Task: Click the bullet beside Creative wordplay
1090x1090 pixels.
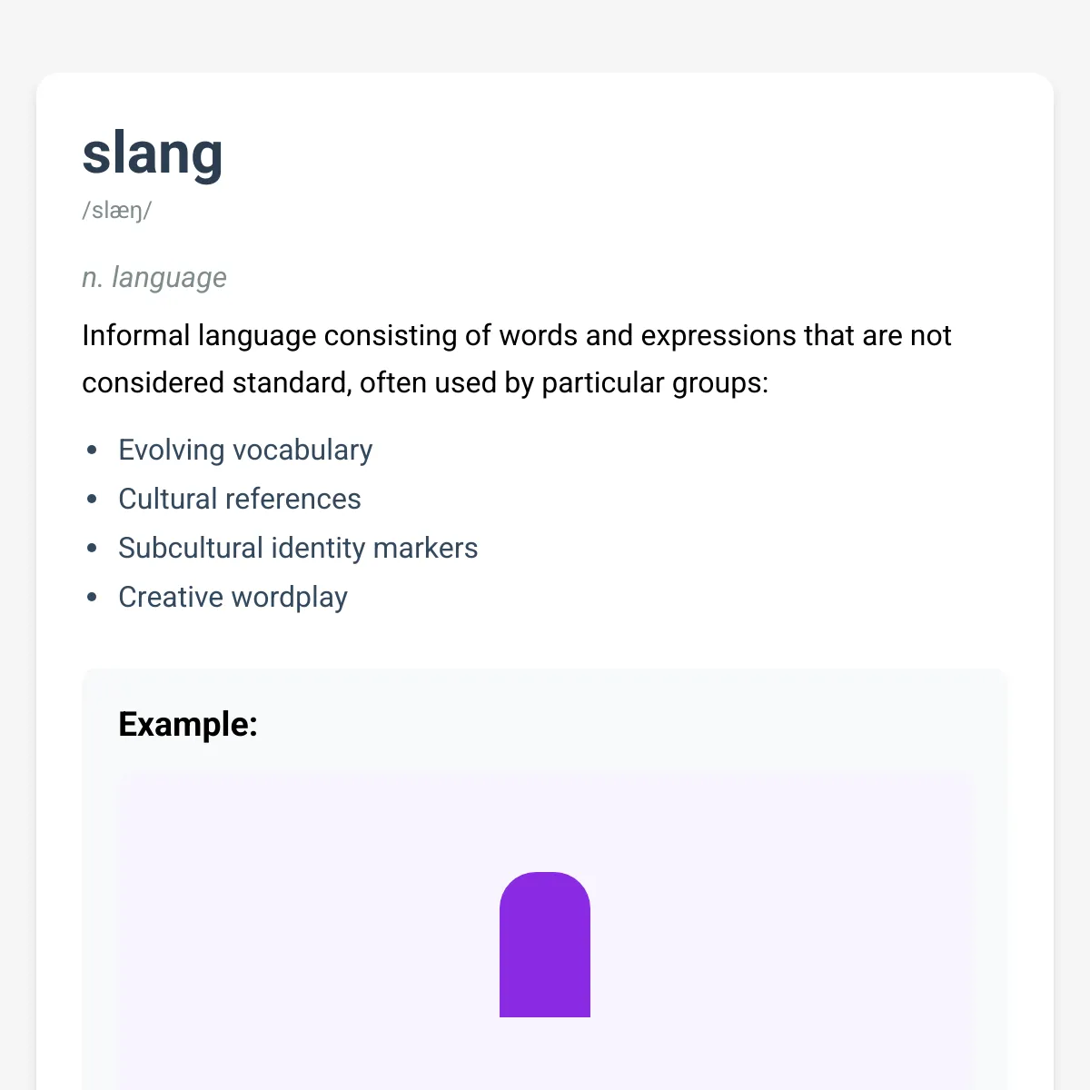Action: 92,597
